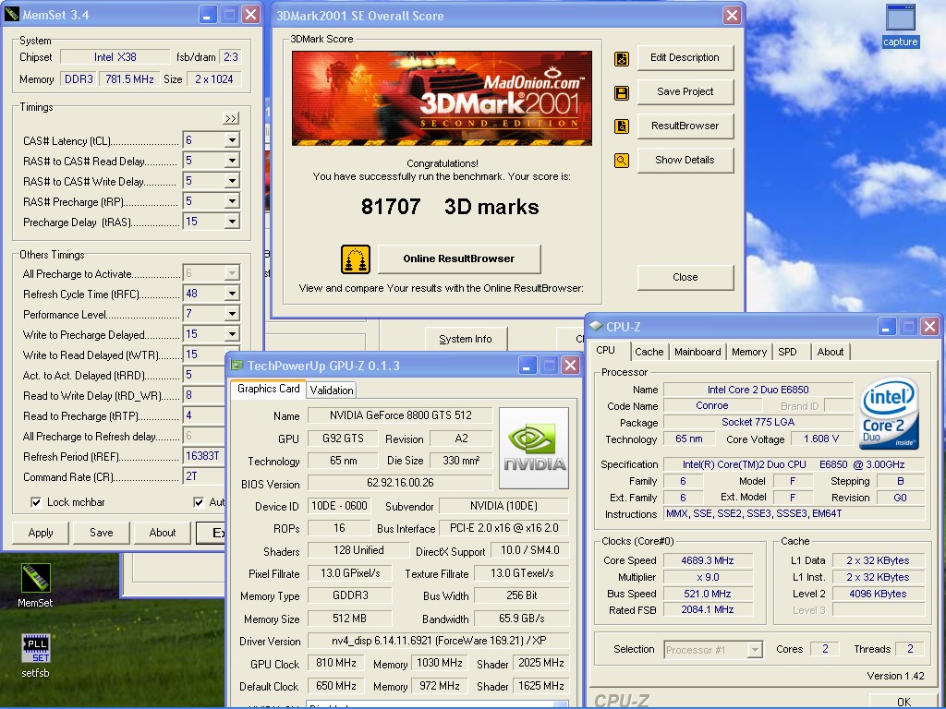The image size is (946, 709).
Task: Click the Online ResultBrowser button
Action: (x=459, y=258)
